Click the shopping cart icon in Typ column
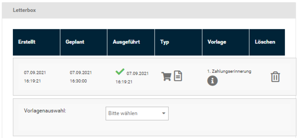The width and height of the screenshot is (300, 138). click(x=166, y=76)
